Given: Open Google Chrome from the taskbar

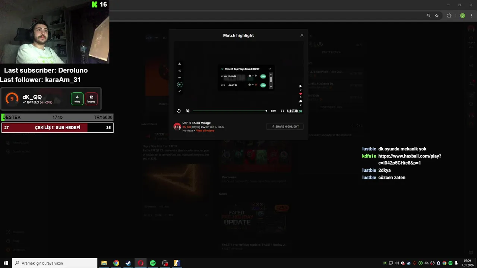Looking at the screenshot, I should [116, 263].
